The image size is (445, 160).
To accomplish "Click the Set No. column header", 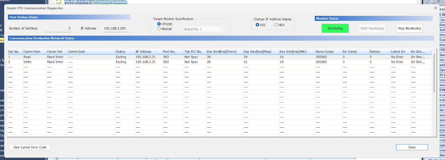I will (15, 52).
